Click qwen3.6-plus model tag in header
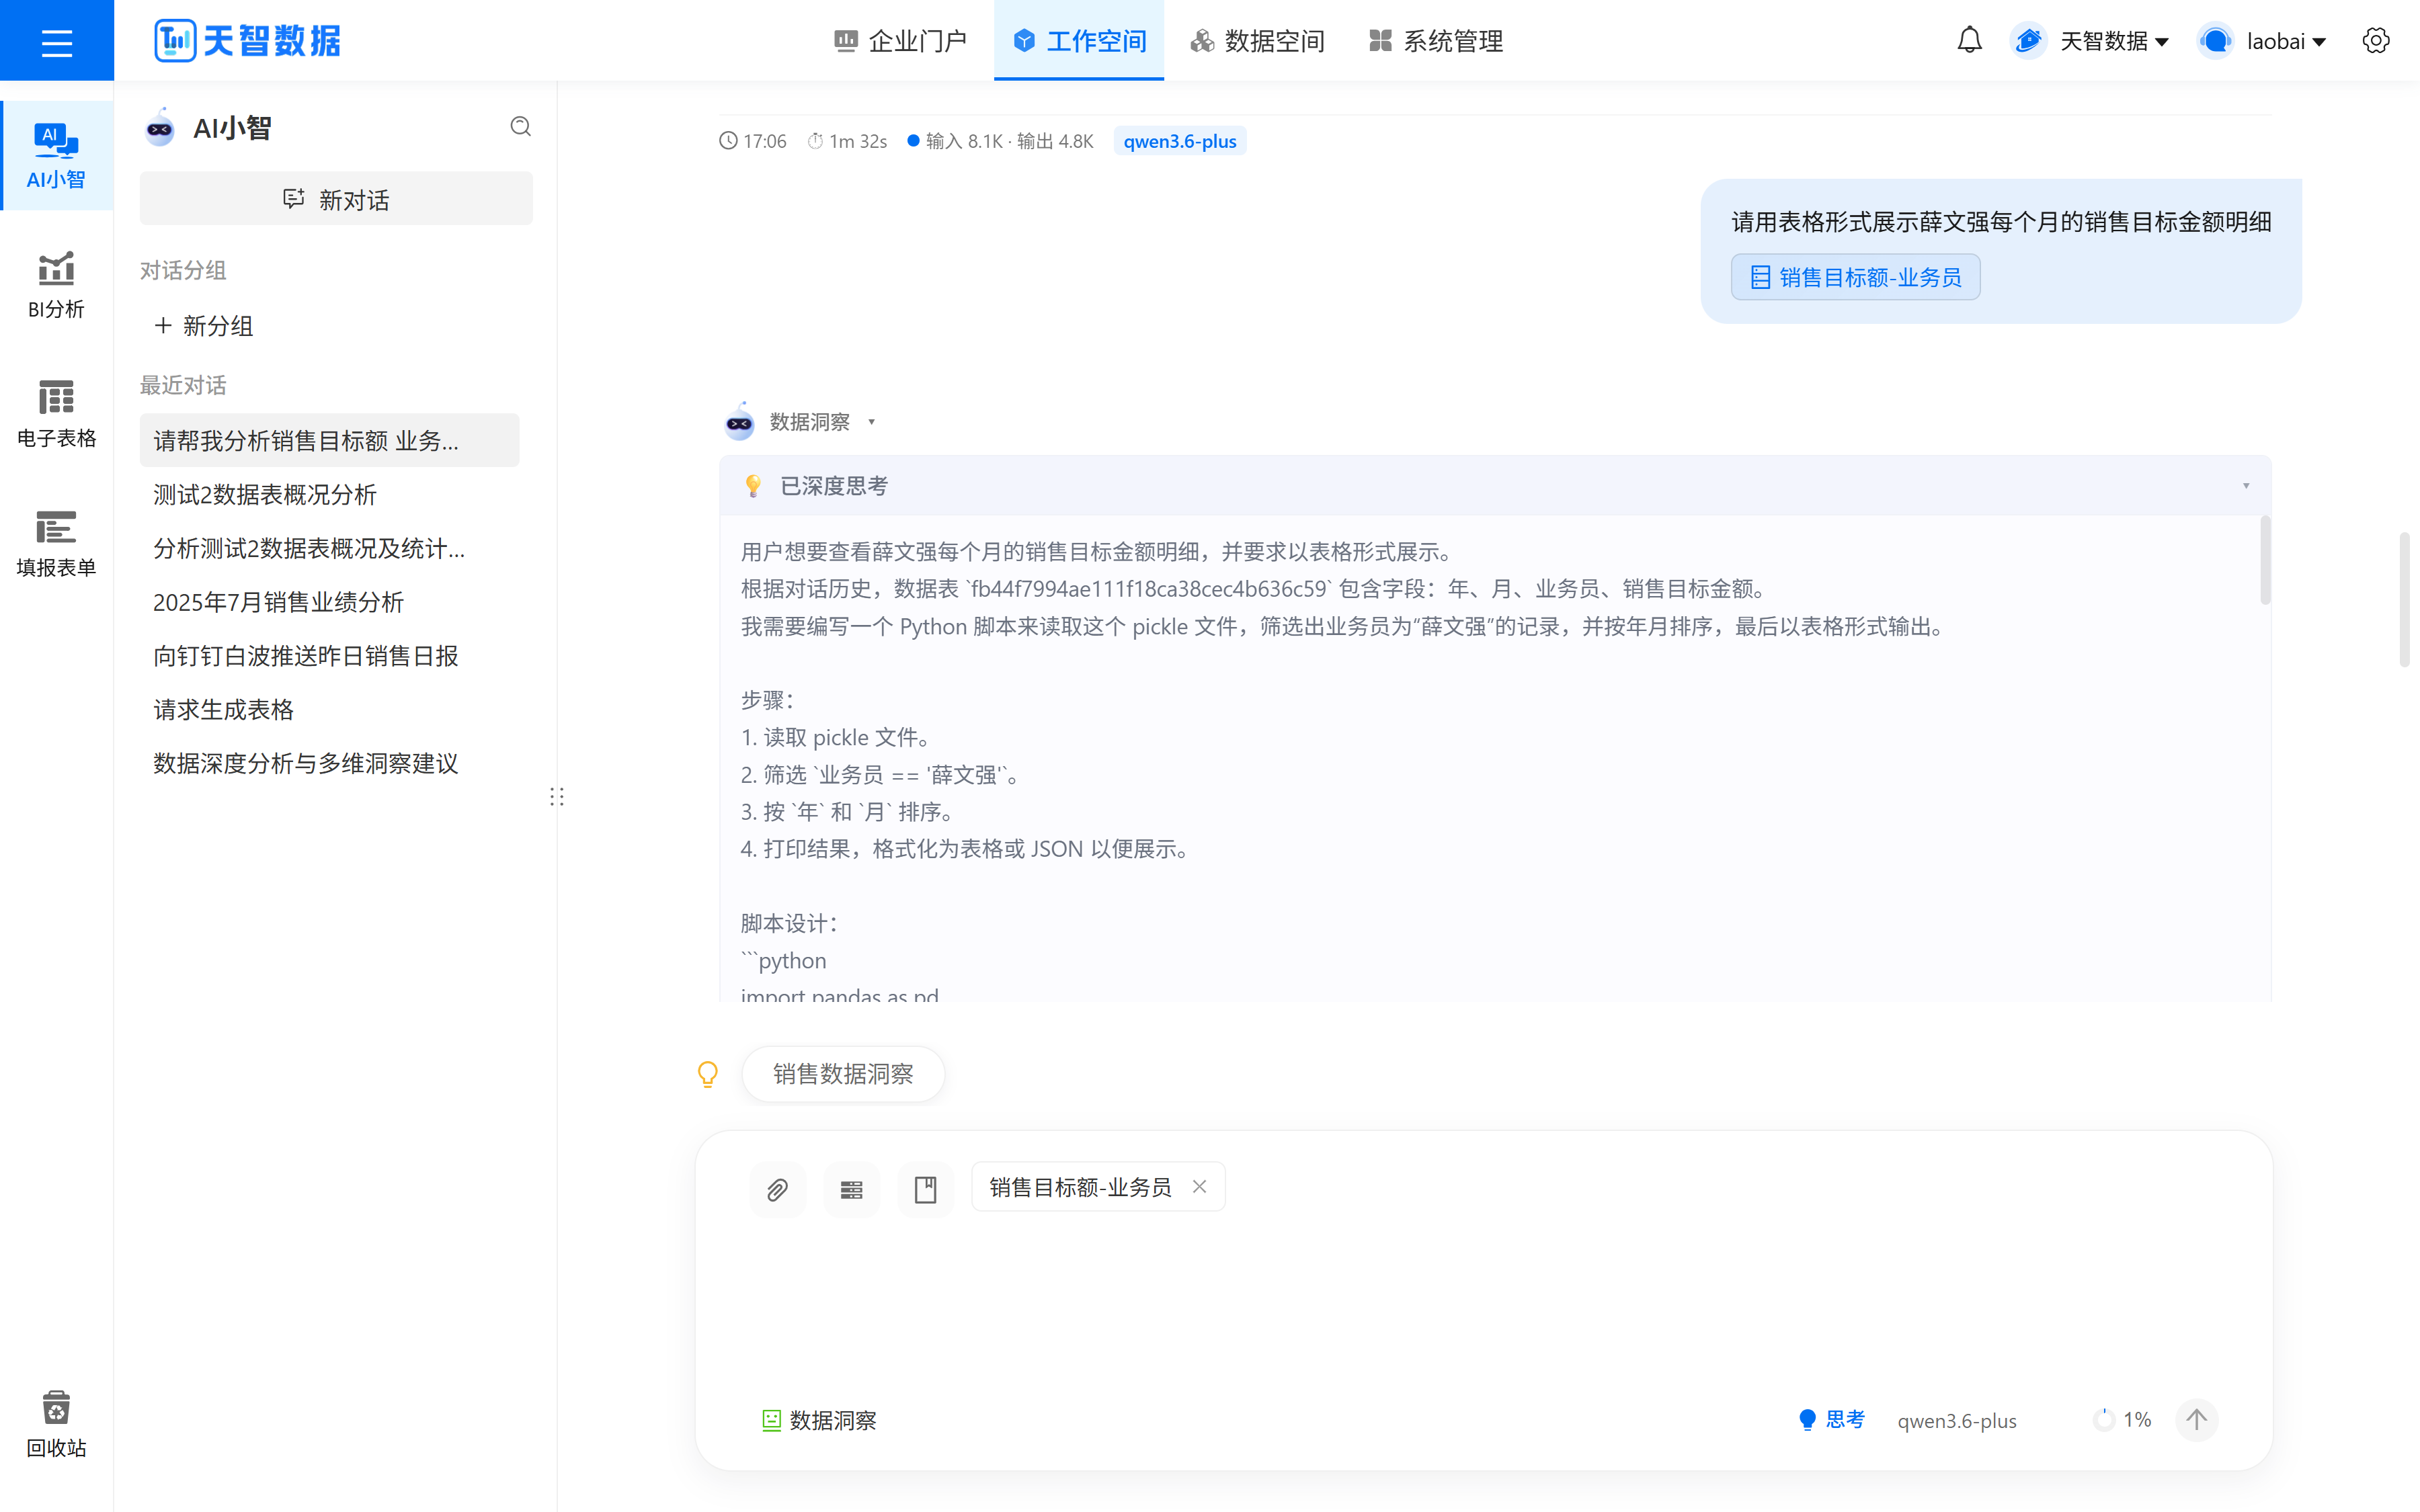Screen dimensions: 2420x1512 tap(1180, 141)
